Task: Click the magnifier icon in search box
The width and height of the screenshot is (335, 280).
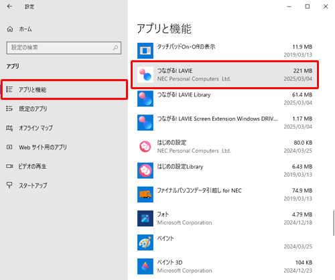Action: pyautogui.click(x=115, y=48)
